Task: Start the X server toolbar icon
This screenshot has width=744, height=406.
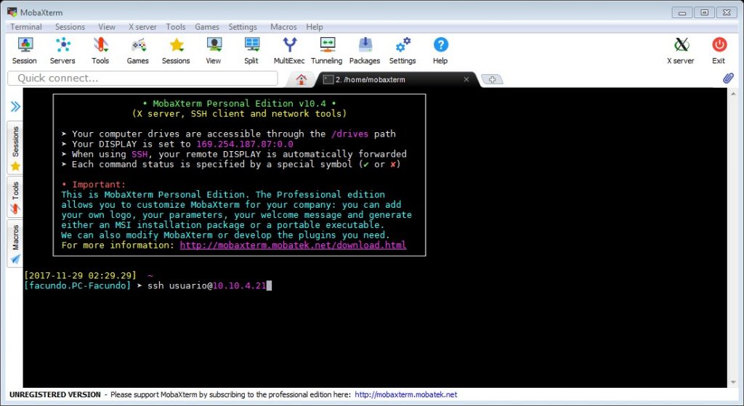Action: pyautogui.click(x=680, y=51)
